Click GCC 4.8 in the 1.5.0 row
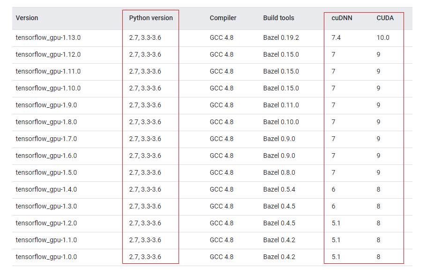 pyautogui.click(x=221, y=172)
